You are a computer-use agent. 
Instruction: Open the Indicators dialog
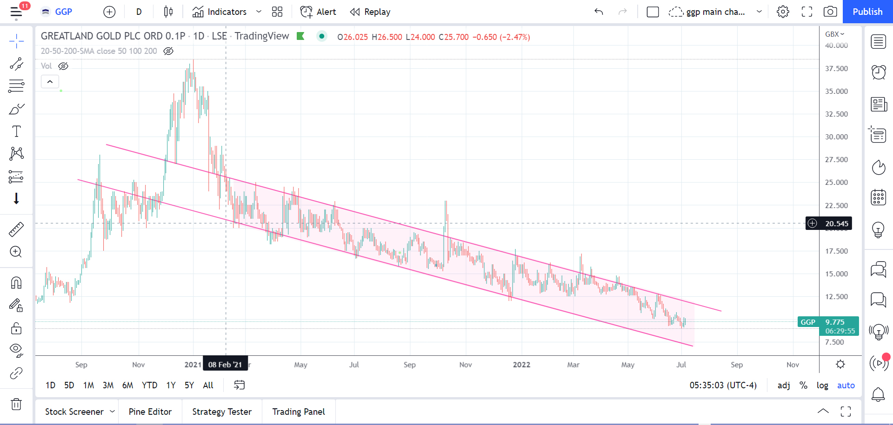(x=220, y=12)
